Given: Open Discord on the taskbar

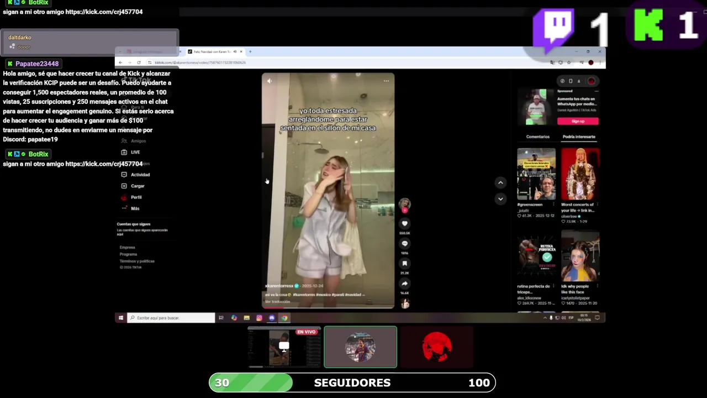Looking at the screenshot, I should [272, 318].
